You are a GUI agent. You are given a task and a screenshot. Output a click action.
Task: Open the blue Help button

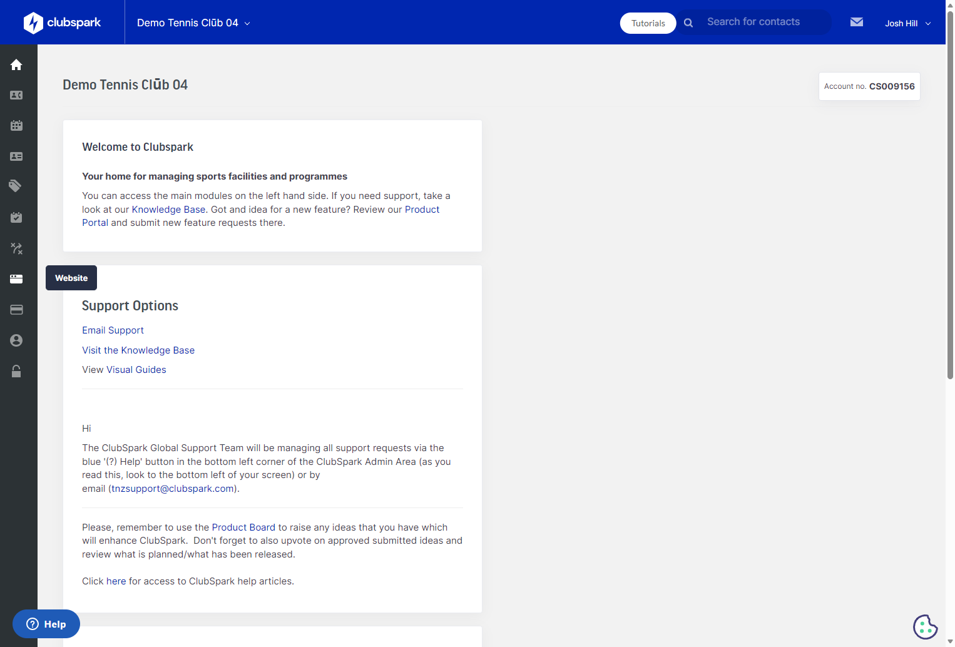46,624
